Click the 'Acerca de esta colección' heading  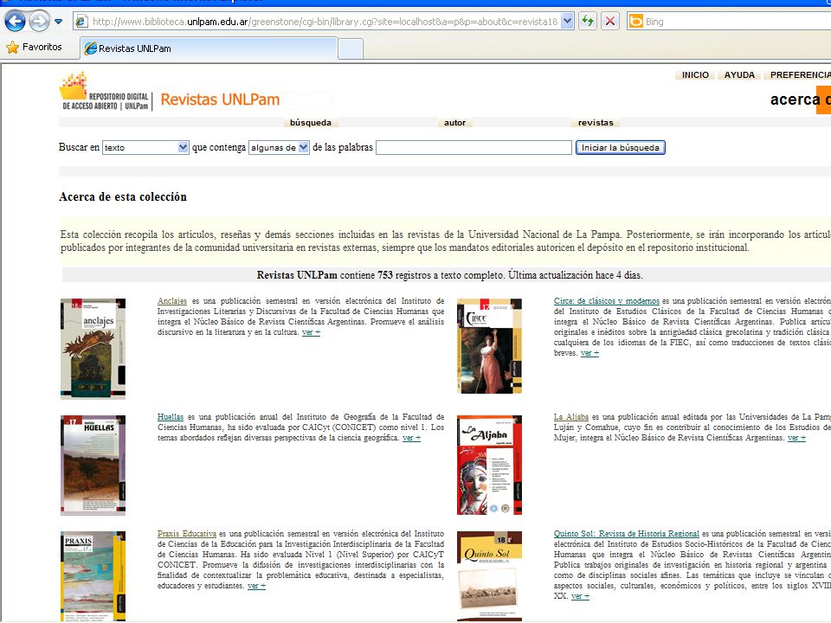point(123,196)
